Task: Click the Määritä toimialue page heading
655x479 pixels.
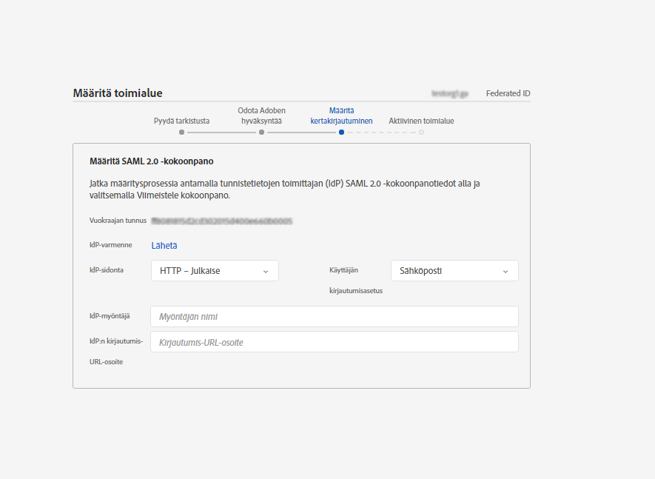Action: [118, 93]
